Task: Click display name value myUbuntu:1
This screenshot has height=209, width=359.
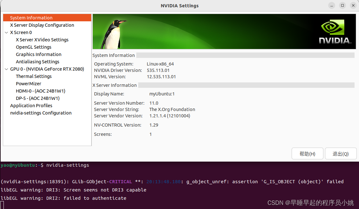Action: click(x=162, y=94)
